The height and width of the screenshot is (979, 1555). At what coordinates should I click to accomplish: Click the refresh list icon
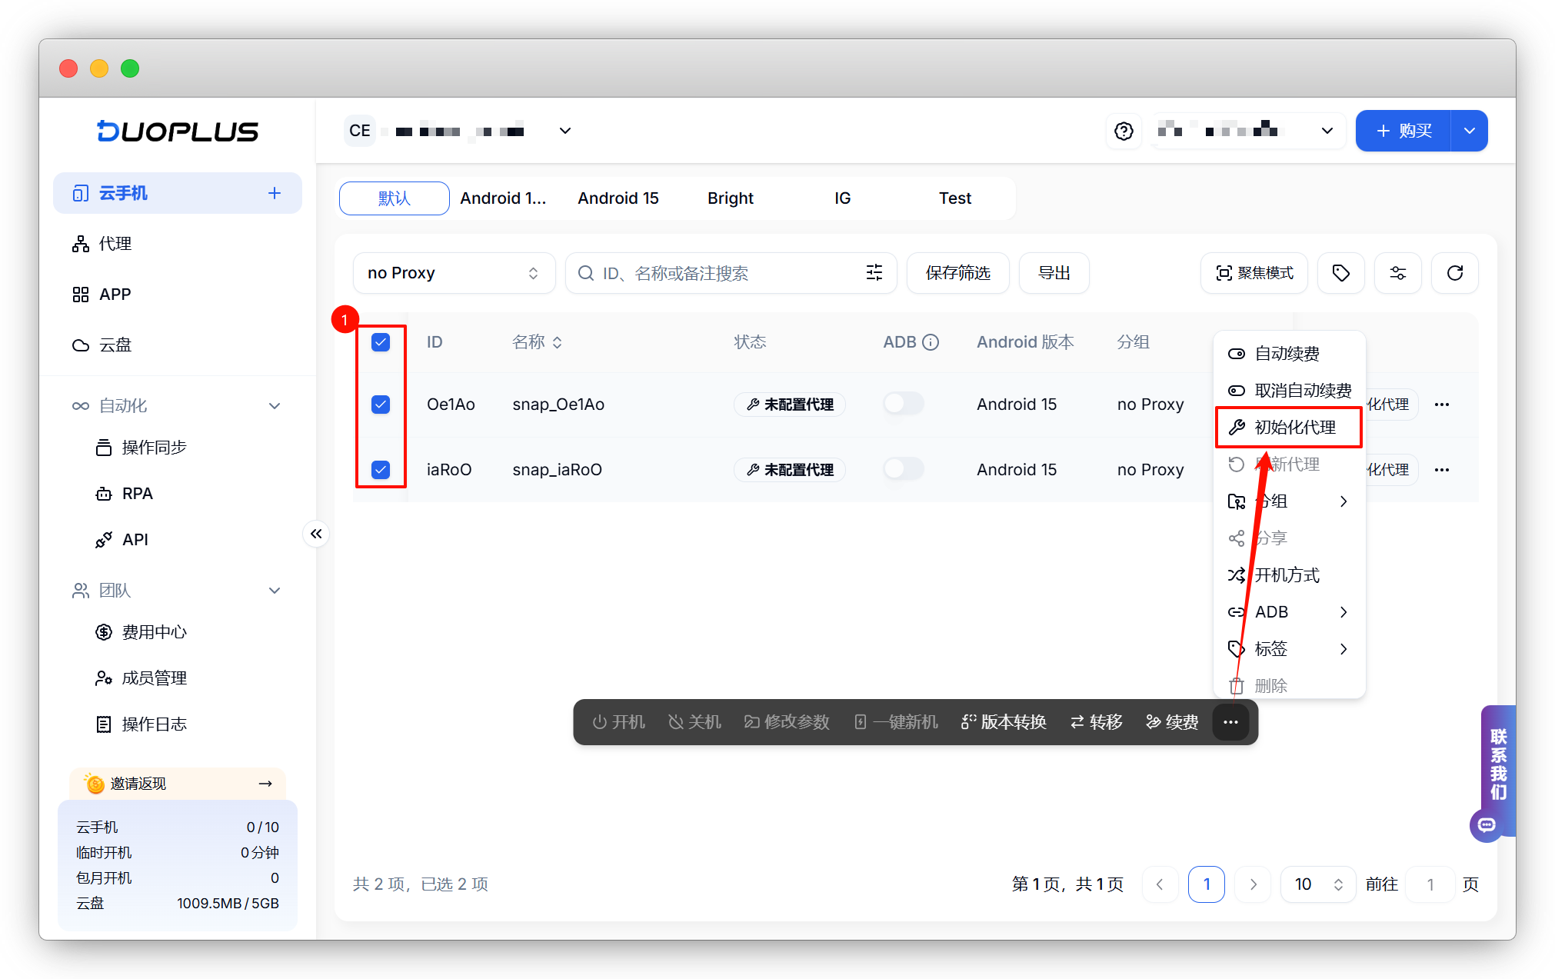point(1454,273)
